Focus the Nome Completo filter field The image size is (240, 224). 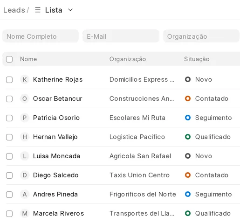(41, 36)
